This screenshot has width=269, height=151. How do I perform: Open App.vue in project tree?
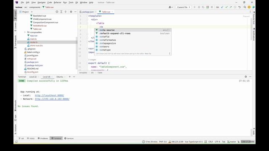[34, 36]
